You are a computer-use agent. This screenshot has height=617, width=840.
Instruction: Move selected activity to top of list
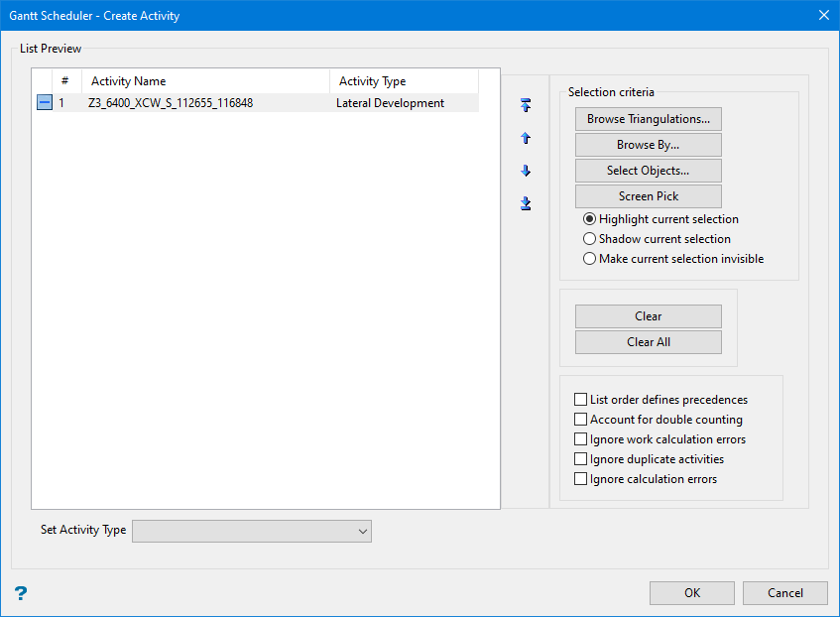tap(526, 105)
